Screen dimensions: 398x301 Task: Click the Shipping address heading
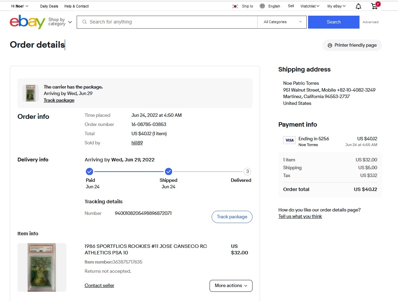(x=304, y=69)
